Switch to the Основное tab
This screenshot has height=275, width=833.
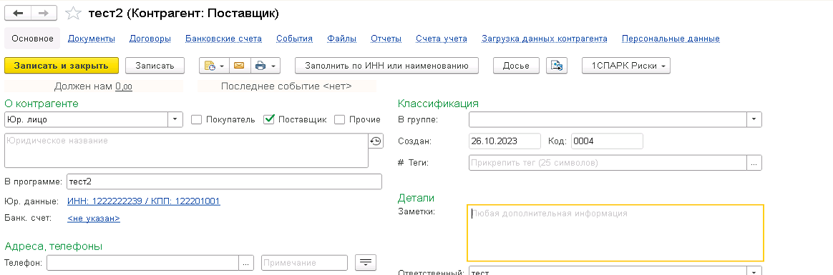coord(32,39)
